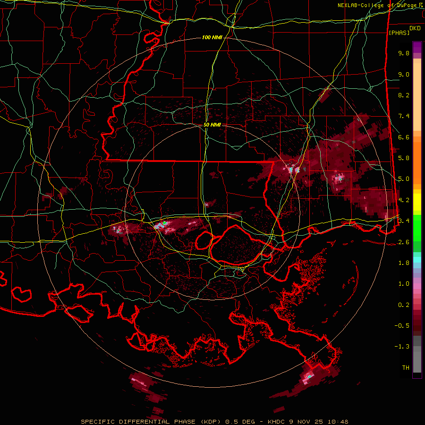Click the yellow segment of color bar

417,202
